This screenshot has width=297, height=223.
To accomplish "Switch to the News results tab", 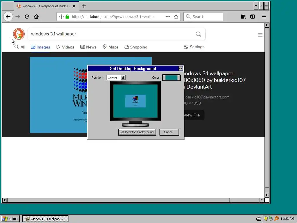I will pos(88,47).
